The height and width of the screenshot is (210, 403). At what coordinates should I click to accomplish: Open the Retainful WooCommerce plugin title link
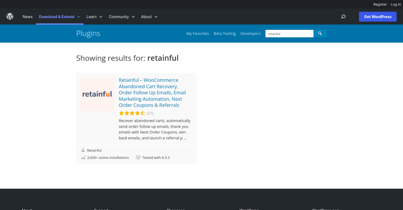click(152, 93)
